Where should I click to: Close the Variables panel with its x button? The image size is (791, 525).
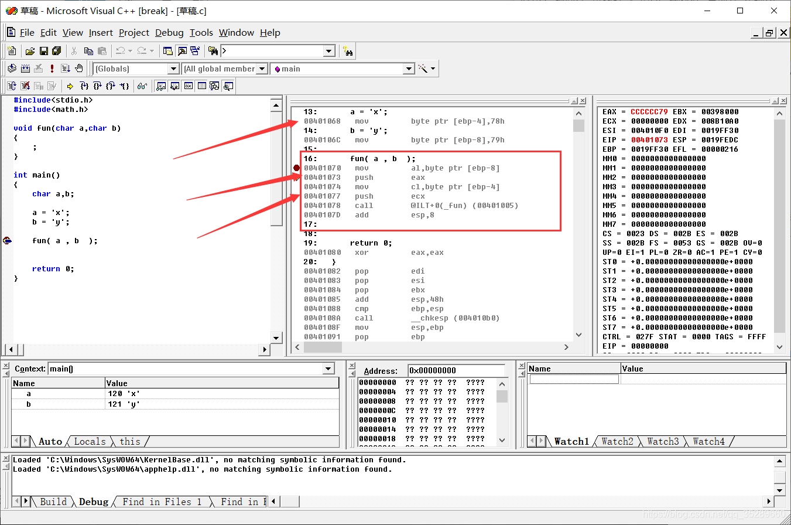pos(6,366)
